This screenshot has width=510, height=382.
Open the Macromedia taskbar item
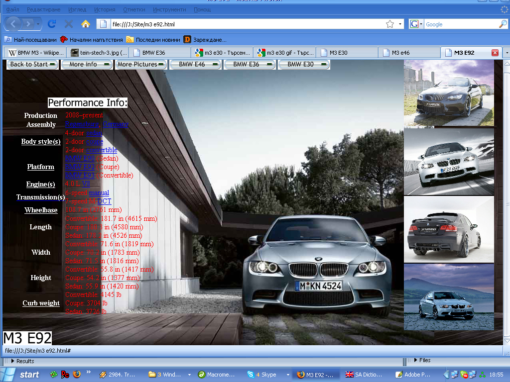click(218, 375)
